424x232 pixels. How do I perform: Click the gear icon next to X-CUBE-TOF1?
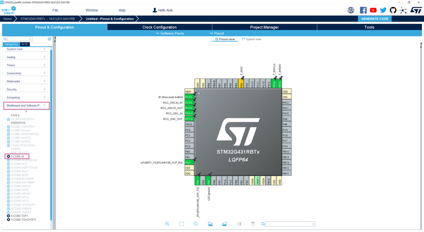tap(8, 216)
